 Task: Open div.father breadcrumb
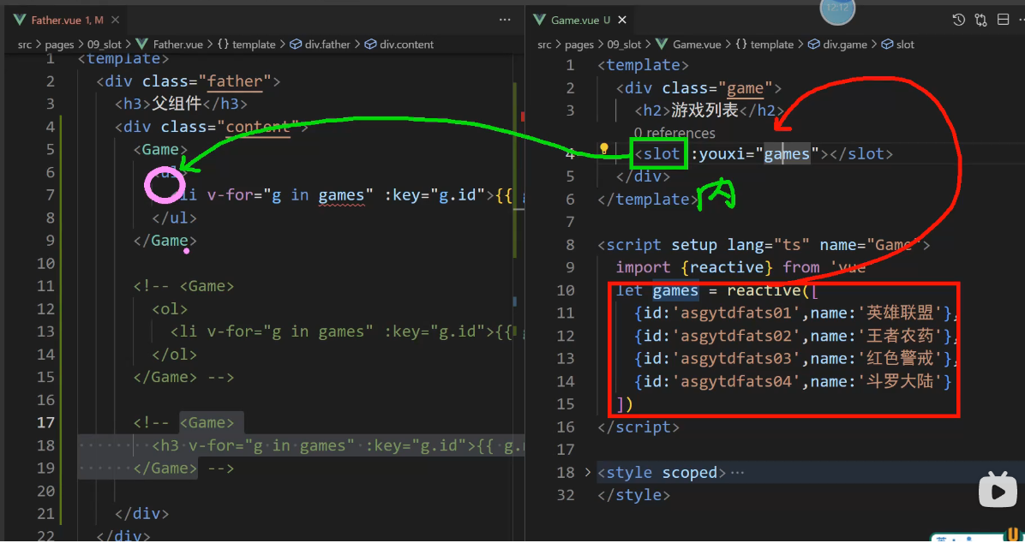[x=321, y=45]
